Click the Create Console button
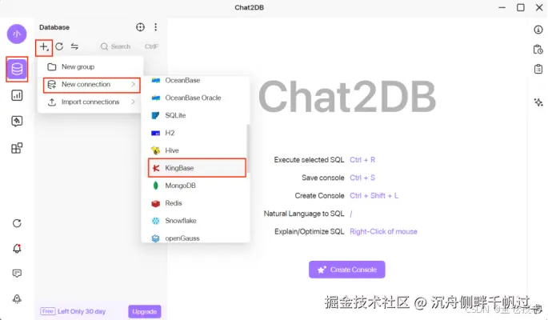 [x=346, y=270]
